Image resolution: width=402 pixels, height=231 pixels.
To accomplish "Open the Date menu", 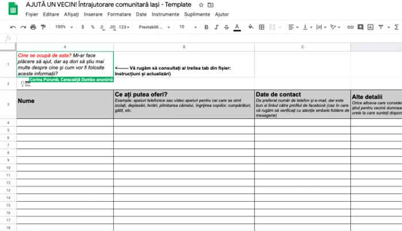I will (x=141, y=14).
